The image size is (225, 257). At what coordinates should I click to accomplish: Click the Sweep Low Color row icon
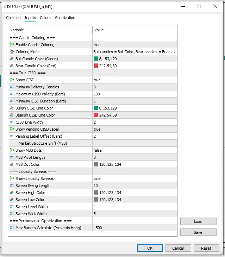[x=12, y=200]
